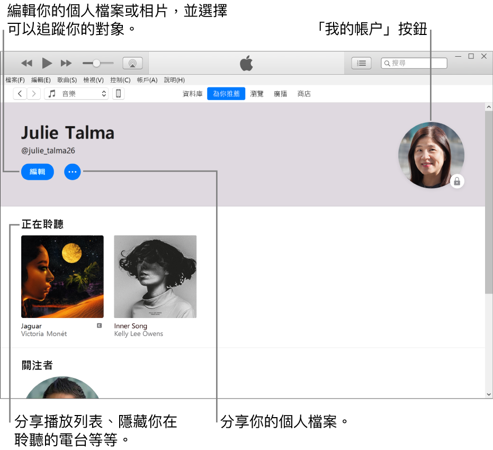493x450 pixels.
Task: Switch to the 商店 tab
Action: point(304,93)
